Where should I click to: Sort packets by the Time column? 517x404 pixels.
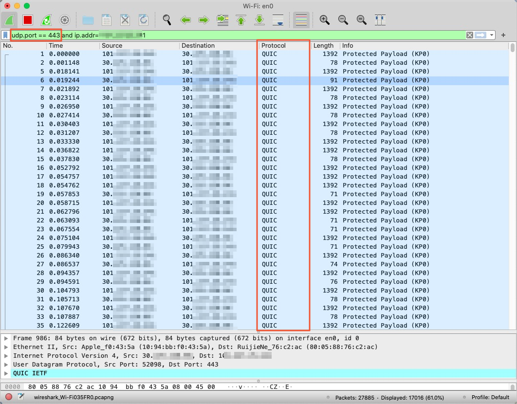coord(73,46)
